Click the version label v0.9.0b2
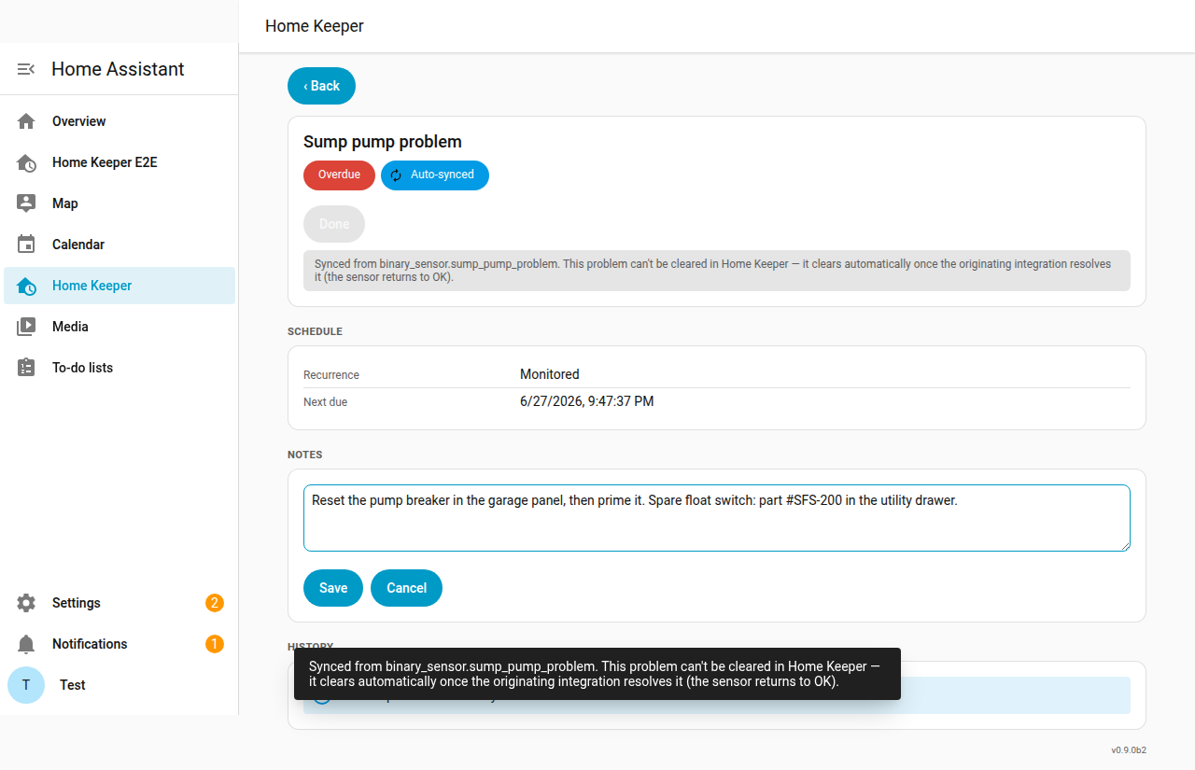The width and height of the screenshot is (1195, 770). point(1129,750)
